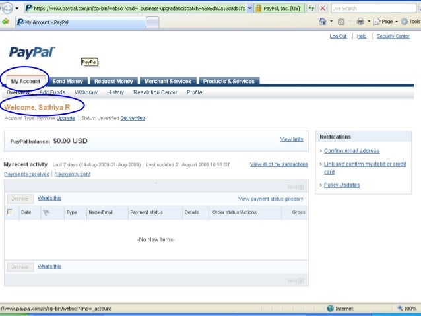Click Payments received link

[27, 174]
